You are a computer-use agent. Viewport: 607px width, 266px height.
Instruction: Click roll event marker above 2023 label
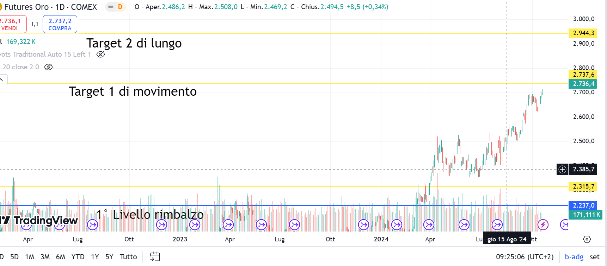point(195,224)
